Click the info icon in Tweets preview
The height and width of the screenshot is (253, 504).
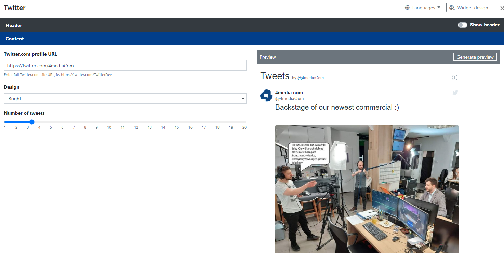[x=455, y=78]
